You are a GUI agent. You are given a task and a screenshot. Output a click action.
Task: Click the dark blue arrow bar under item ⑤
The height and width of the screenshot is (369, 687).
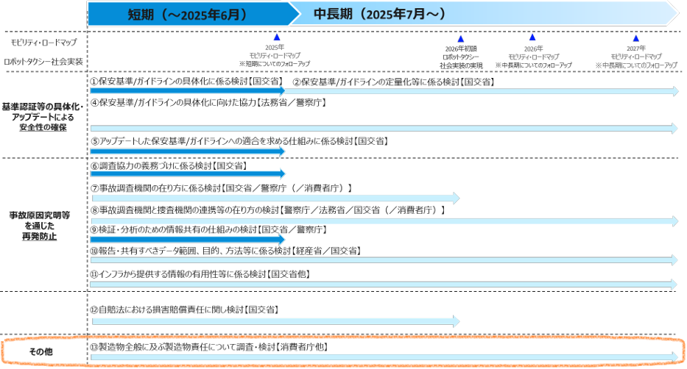pos(188,151)
